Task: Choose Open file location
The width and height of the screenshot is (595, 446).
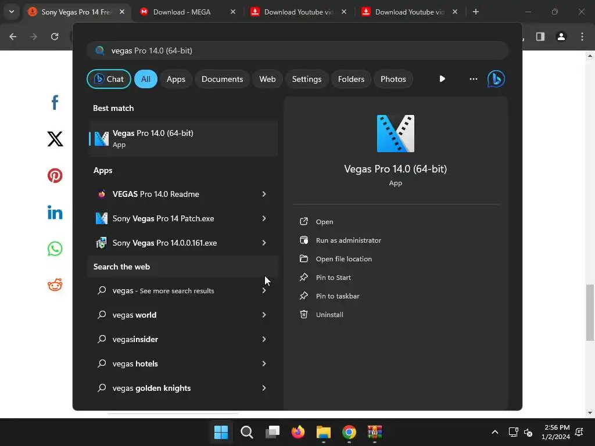Action: 344,258
